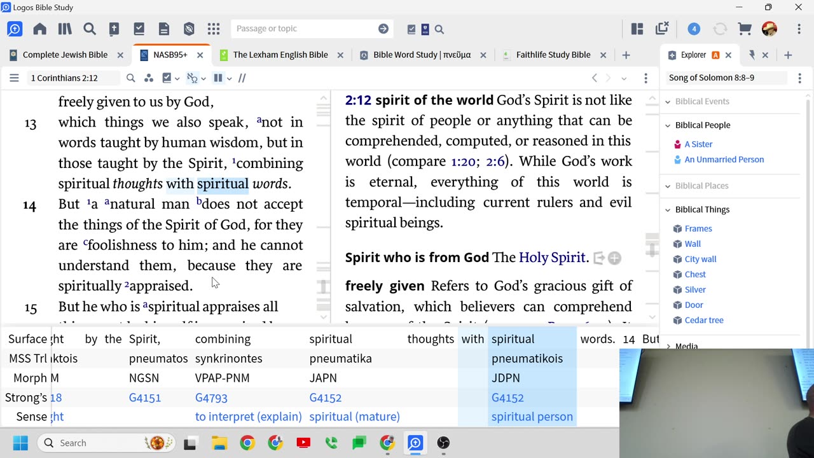814x458 pixels.
Task: Switch to The Lexham English Bible tab
Action: click(x=280, y=55)
